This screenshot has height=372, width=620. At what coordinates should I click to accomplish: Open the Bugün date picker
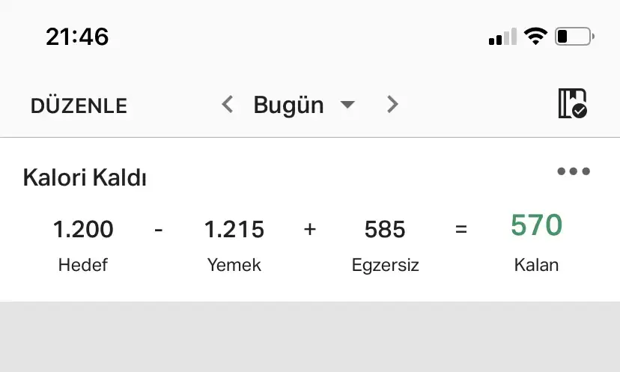point(288,105)
